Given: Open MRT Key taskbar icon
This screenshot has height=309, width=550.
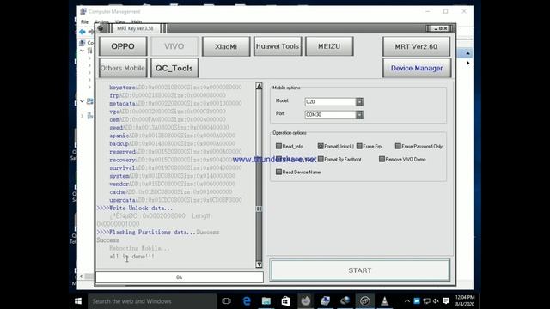Looking at the screenshot, I should coord(364,301).
